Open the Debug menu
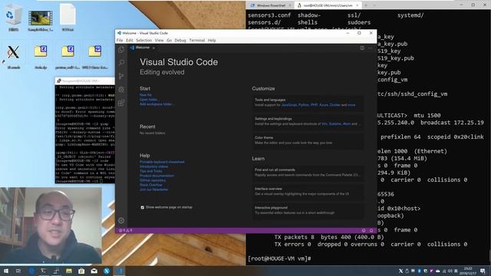The image size is (491, 276). click(x=180, y=41)
